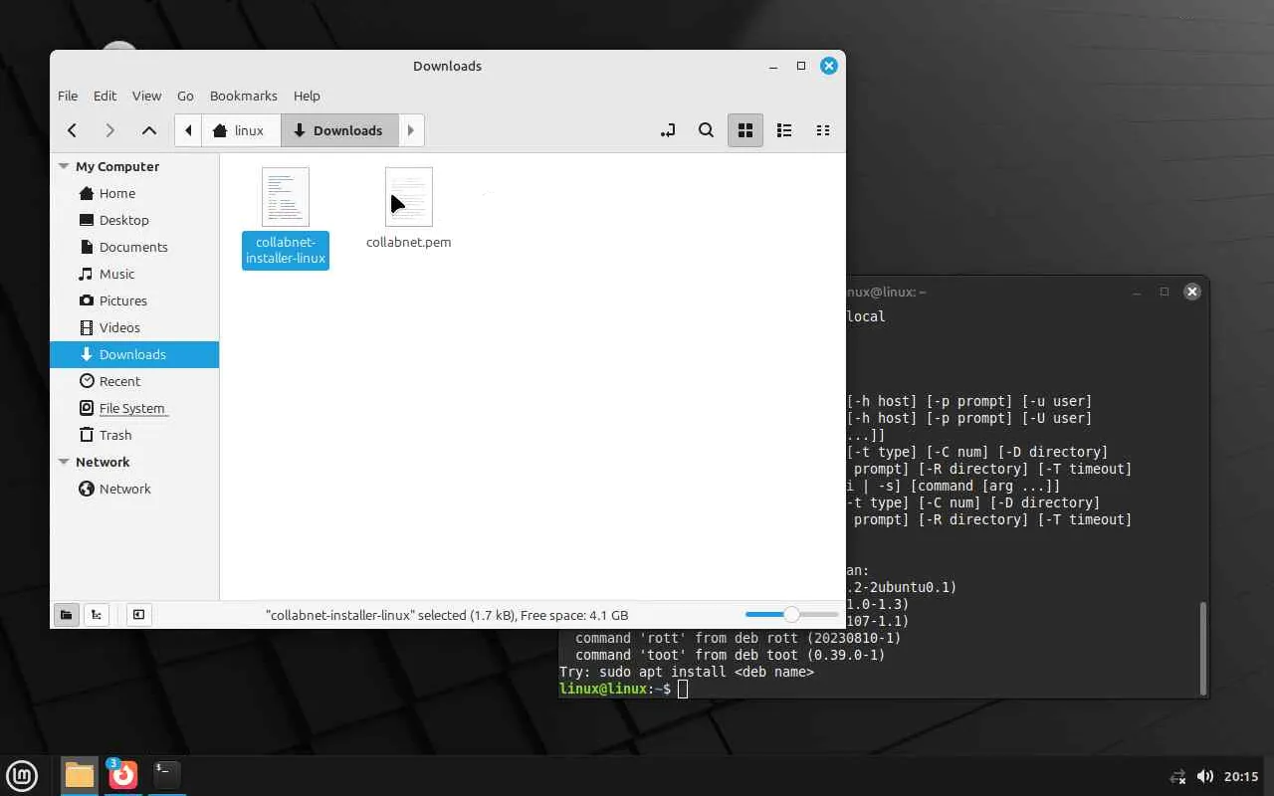Image resolution: width=1274 pixels, height=796 pixels.
Task: Click the linux home path button
Action: (x=241, y=130)
